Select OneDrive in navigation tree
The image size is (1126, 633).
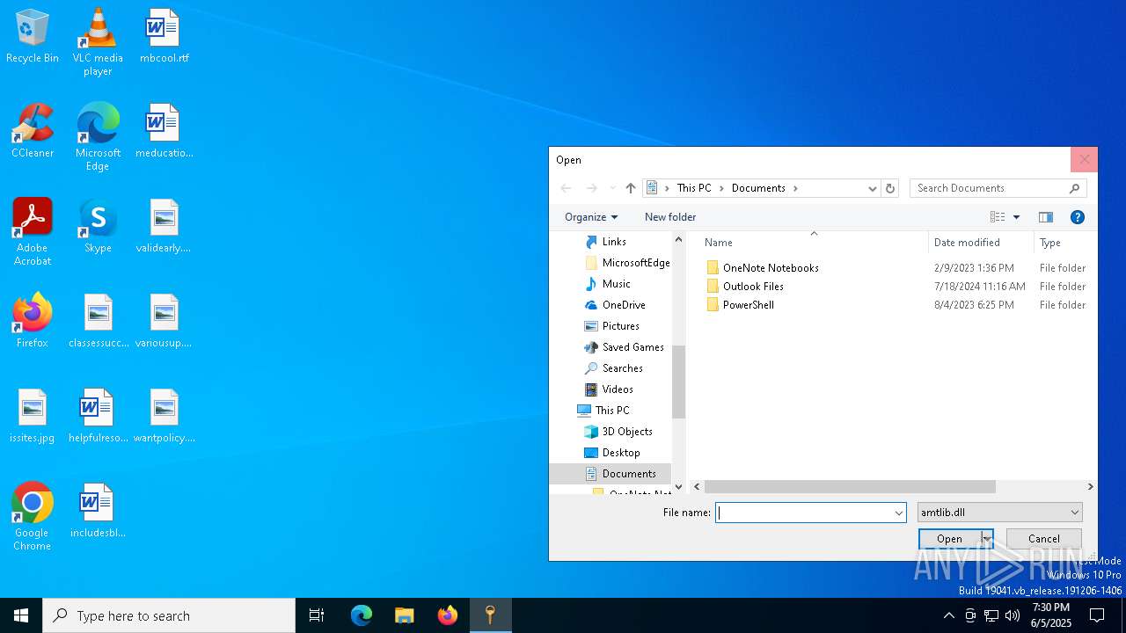tap(624, 305)
